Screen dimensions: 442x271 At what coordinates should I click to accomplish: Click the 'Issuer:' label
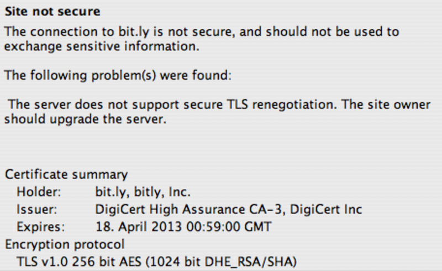pyautogui.click(x=37, y=210)
